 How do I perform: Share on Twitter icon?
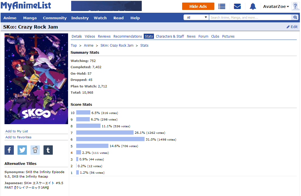point(22,150)
